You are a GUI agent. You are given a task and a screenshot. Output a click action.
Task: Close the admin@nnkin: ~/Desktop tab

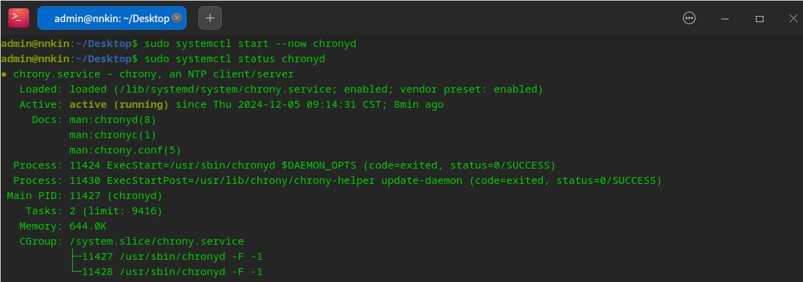[177, 19]
